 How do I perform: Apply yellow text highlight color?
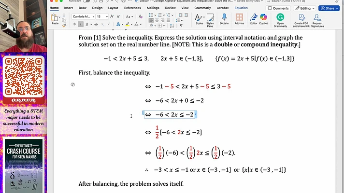point(128,24)
